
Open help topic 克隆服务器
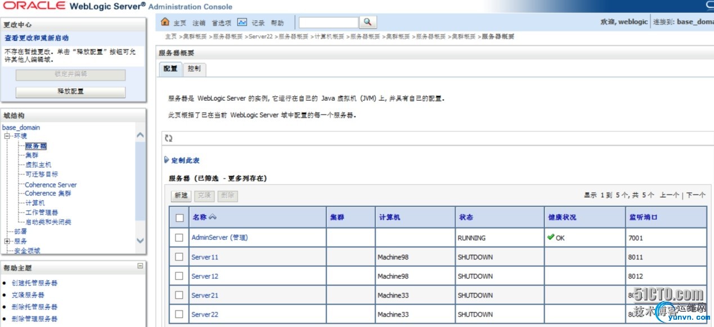(x=28, y=294)
